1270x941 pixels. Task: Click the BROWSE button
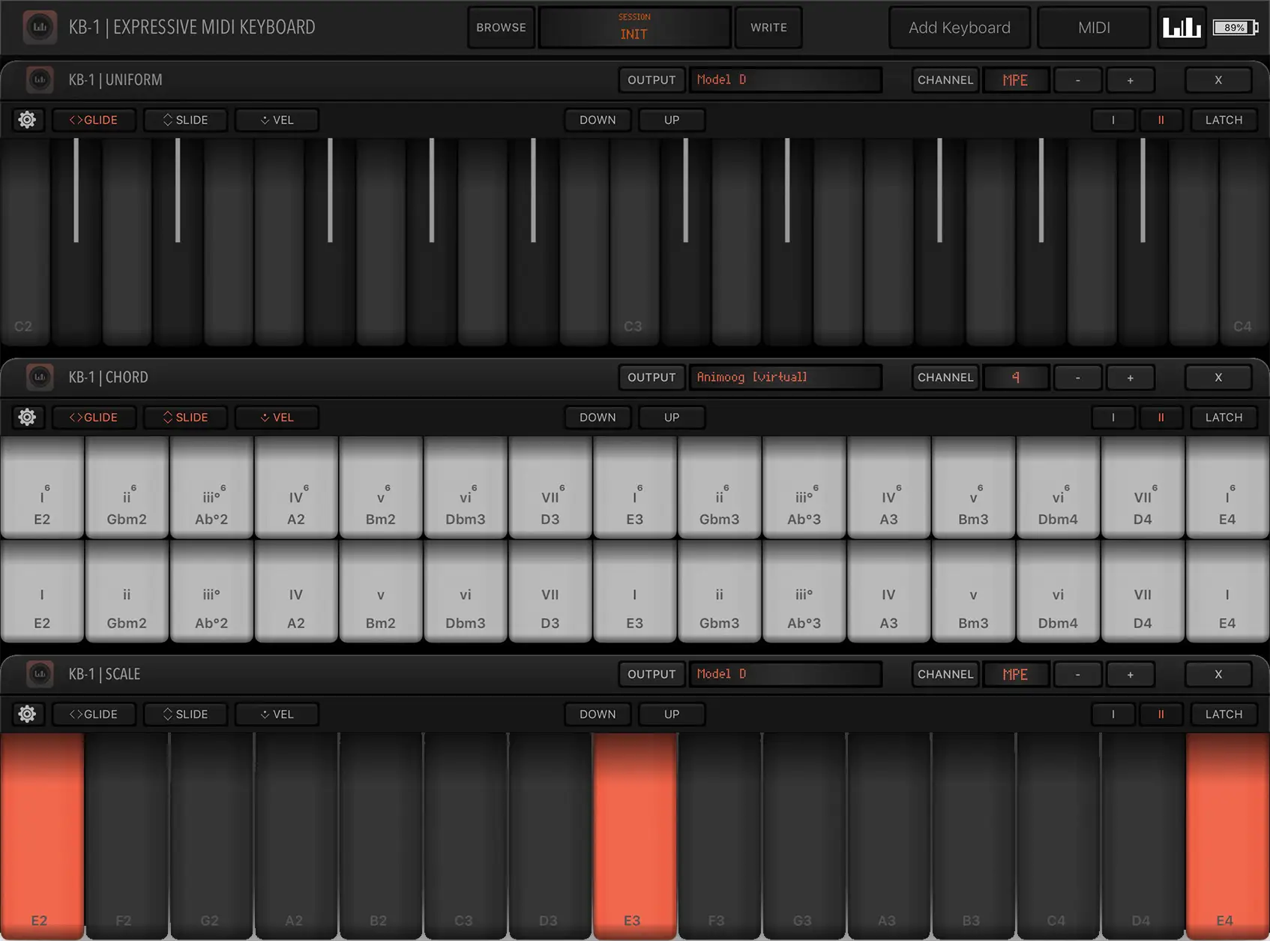click(x=501, y=28)
